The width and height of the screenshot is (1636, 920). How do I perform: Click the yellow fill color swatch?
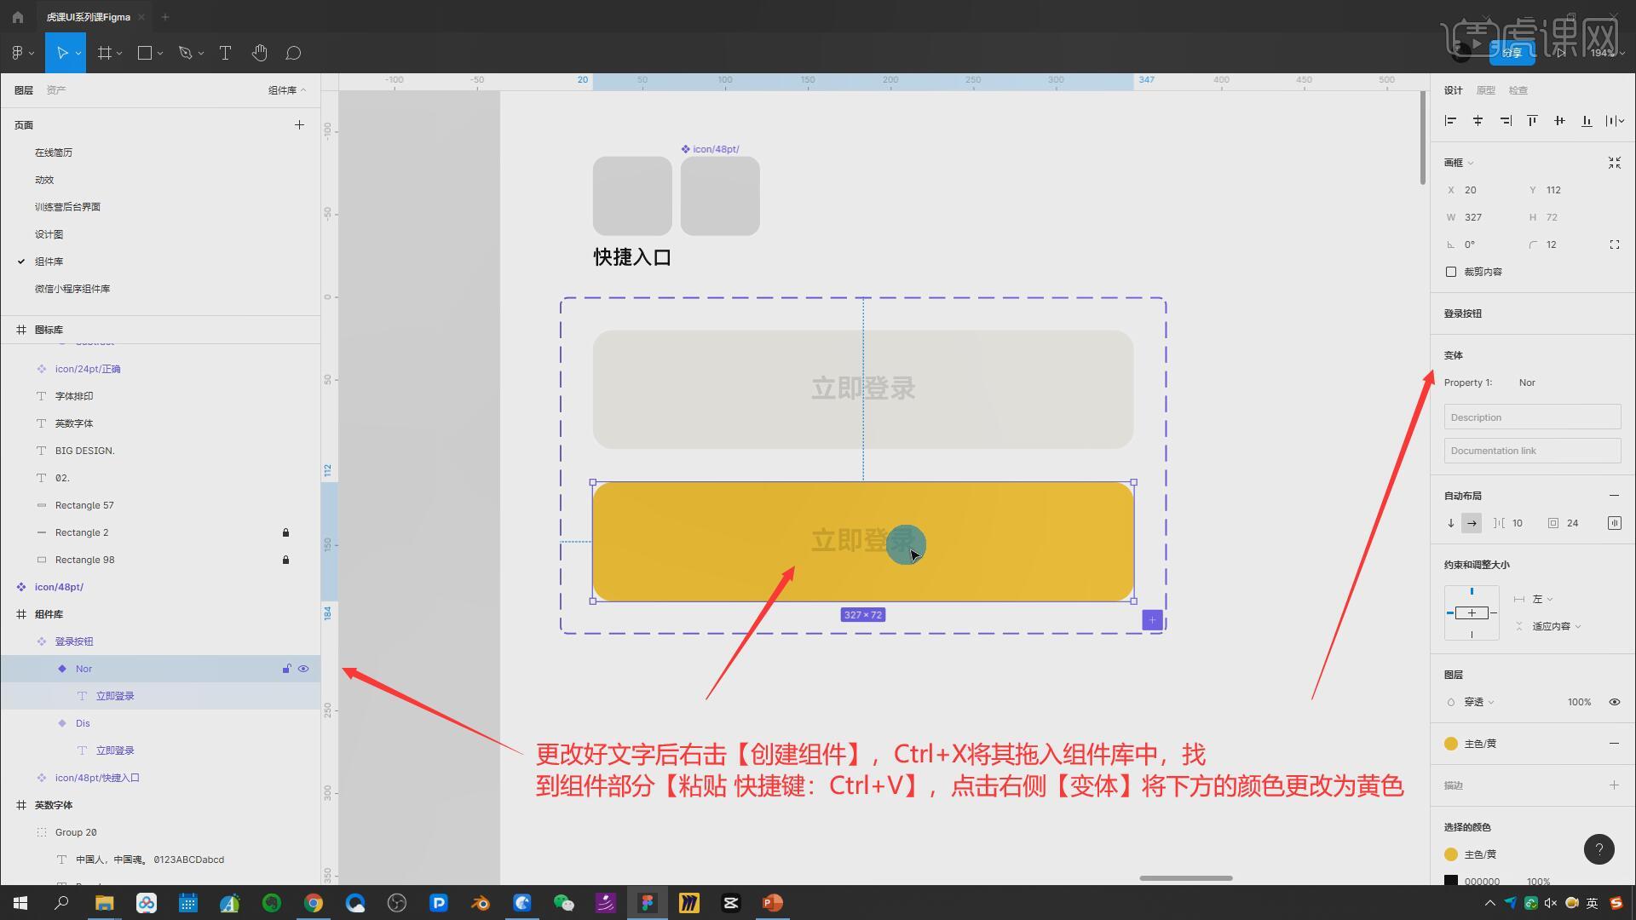click(x=1451, y=744)
